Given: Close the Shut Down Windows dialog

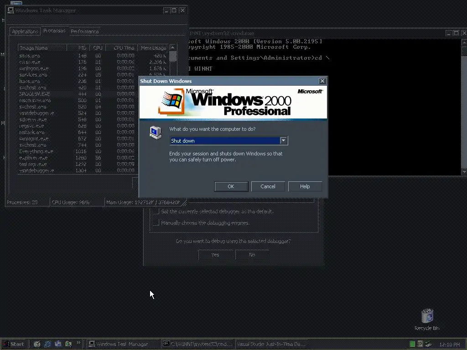Looking at the screenshot, I should click(322, 81).
